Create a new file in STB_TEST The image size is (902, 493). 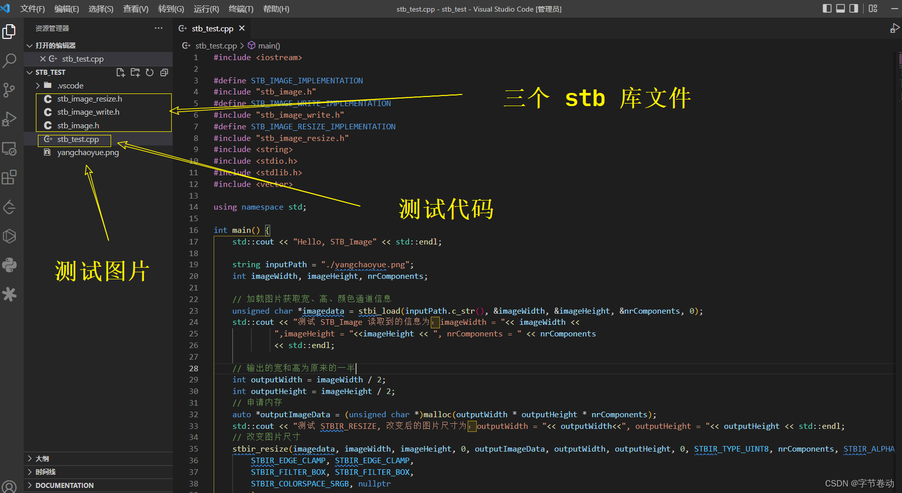click(x=121, y=72)
